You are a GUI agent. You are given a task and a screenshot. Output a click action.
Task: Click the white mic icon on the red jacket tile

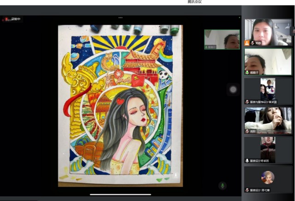247,161
